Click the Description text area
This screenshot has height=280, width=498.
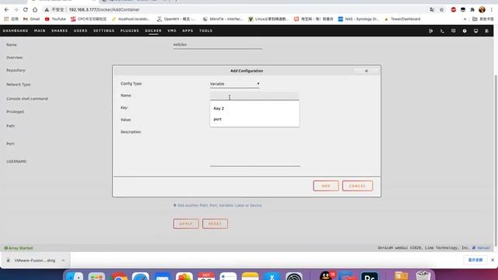pos(255,148)
